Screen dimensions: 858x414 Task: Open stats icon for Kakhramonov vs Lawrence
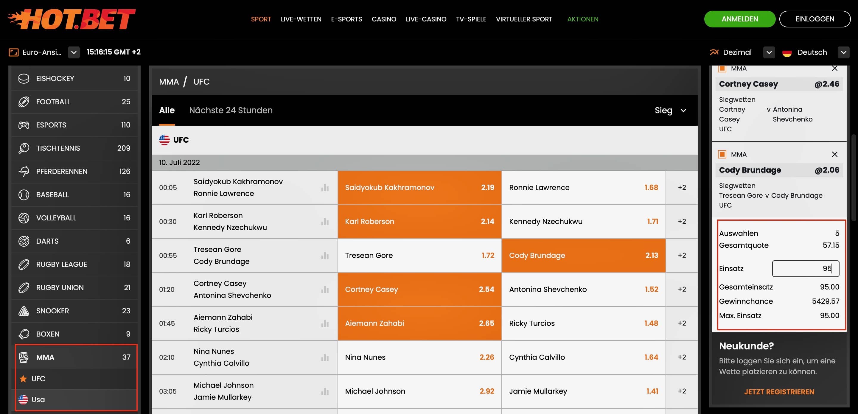(x=325, y=188)
